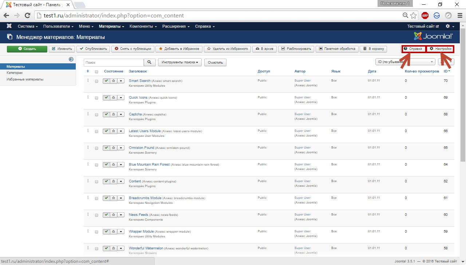Image resolution: width=466 pixels, height=265 pixels.
Task: Toggle featured star for Smart Search
Action: coord(114,81)
